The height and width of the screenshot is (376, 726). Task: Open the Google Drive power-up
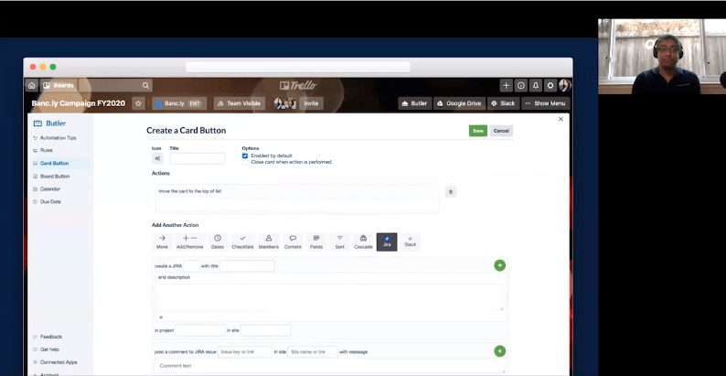click(x=458, y=103)
